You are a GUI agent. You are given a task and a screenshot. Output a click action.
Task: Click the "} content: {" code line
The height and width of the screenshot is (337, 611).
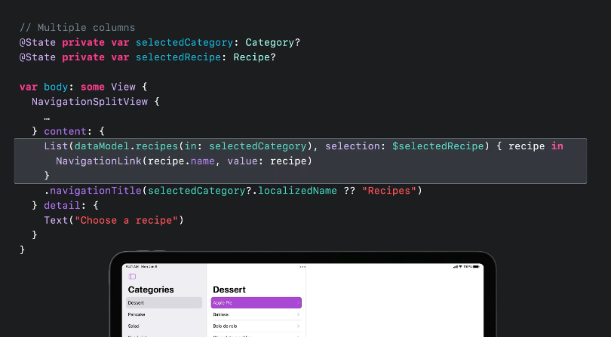pyautogui.click(x=68, y=131)
